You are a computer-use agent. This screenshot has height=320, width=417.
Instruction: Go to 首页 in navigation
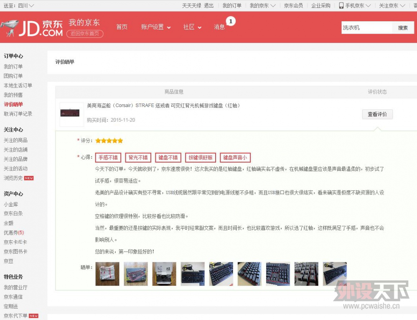[x=122, y=27]
